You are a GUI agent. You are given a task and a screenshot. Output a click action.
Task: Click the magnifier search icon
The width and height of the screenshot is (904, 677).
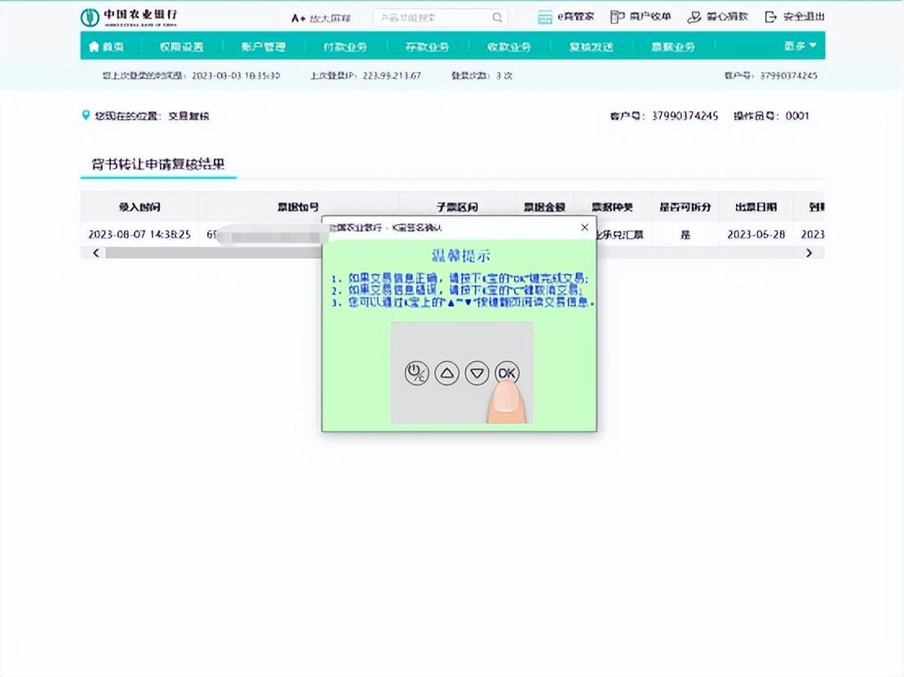point(497,17)
